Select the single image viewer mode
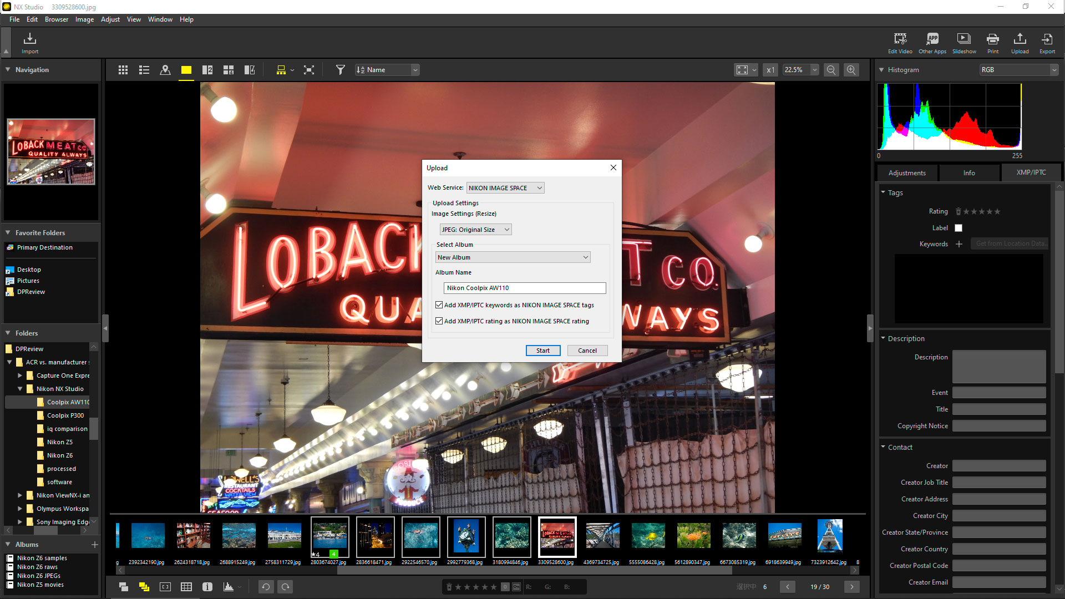The width and height of the screenshot is (1065, 599). tap(186, 70)
